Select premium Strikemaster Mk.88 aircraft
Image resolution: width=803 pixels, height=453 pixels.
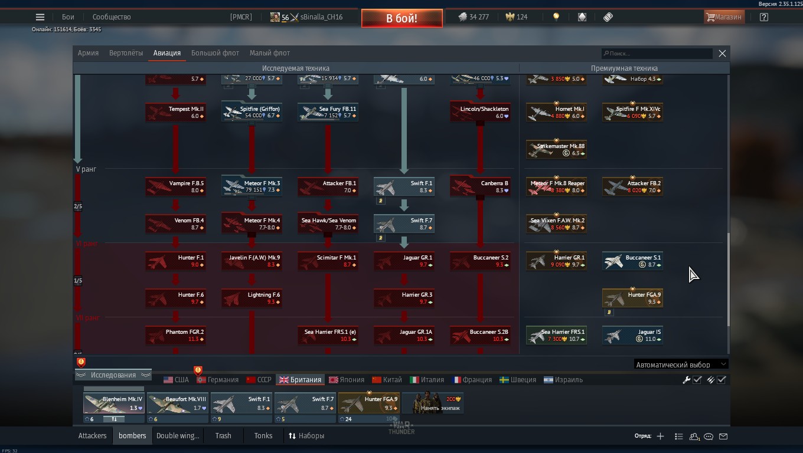point(556,149)
